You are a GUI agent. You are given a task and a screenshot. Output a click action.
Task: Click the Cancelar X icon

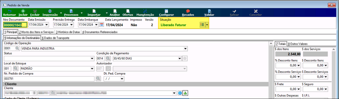coord(256,11)
